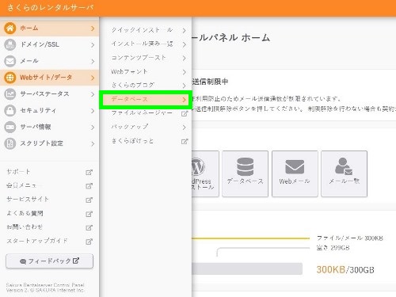
Task: Open the Webメール shortcut tile
Action: pyautogui.click(x=295, y=173)
